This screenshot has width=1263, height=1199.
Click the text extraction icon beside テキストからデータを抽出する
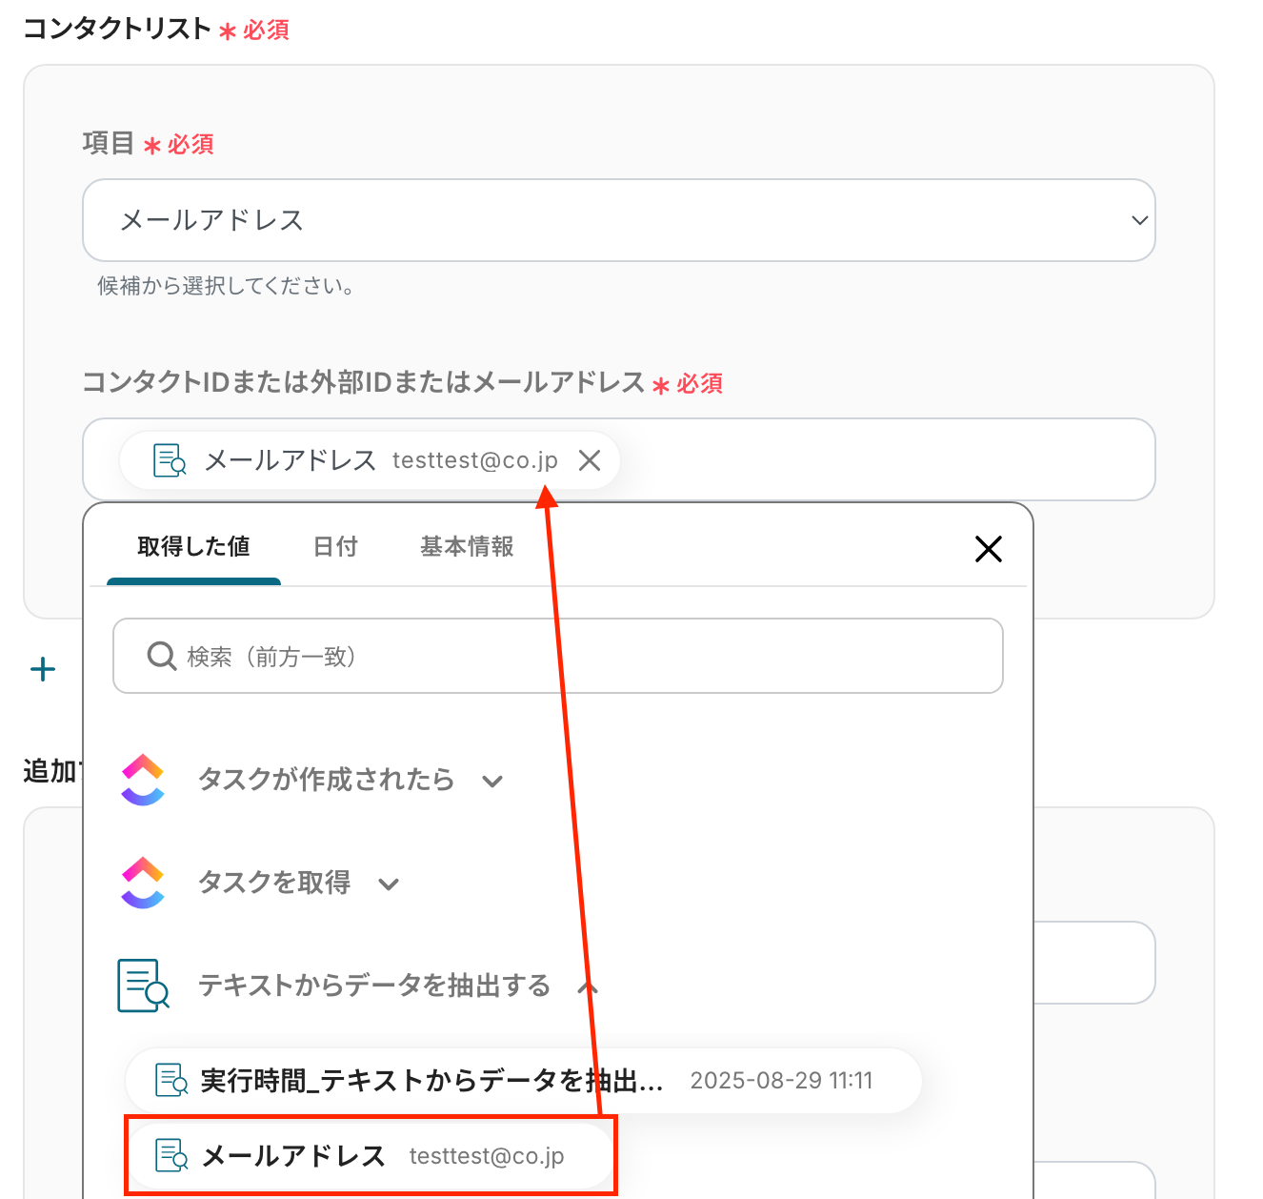143,986
